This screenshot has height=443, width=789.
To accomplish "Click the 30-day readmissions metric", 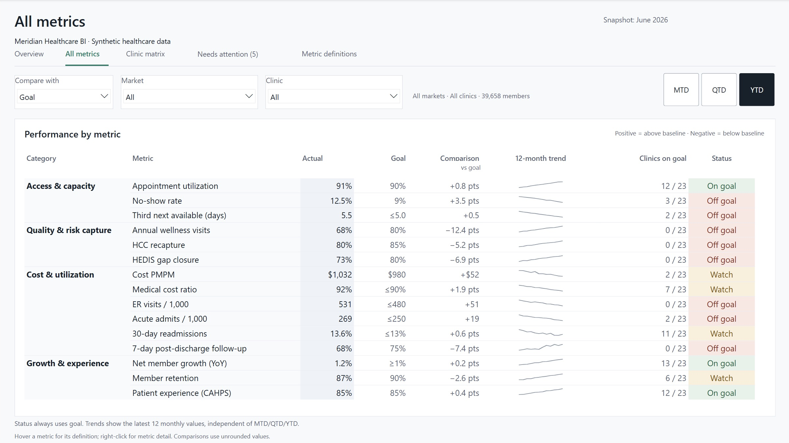I will click(x=170, y=334).
